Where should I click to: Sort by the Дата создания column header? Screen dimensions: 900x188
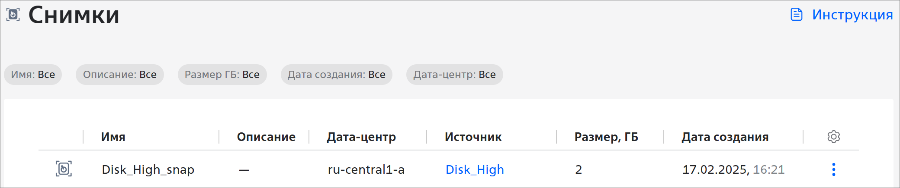coord(725,137)
